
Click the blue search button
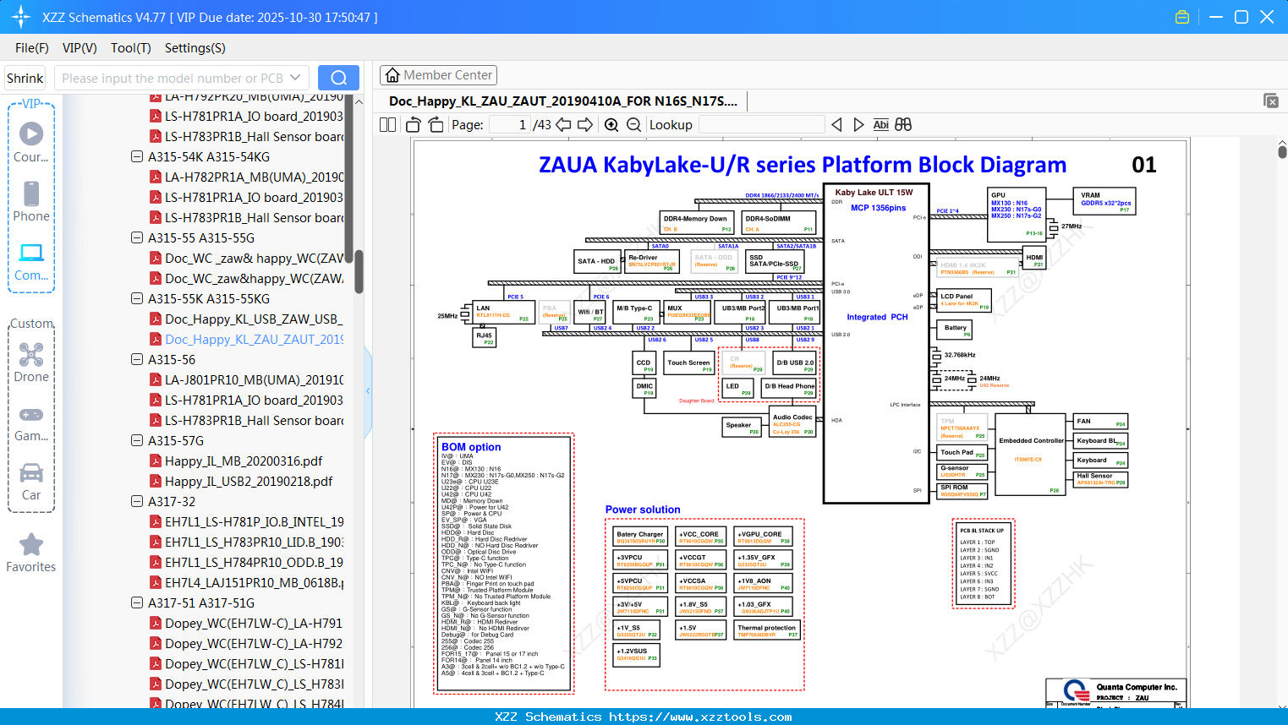pyautogui.click(x=338, y=78)
